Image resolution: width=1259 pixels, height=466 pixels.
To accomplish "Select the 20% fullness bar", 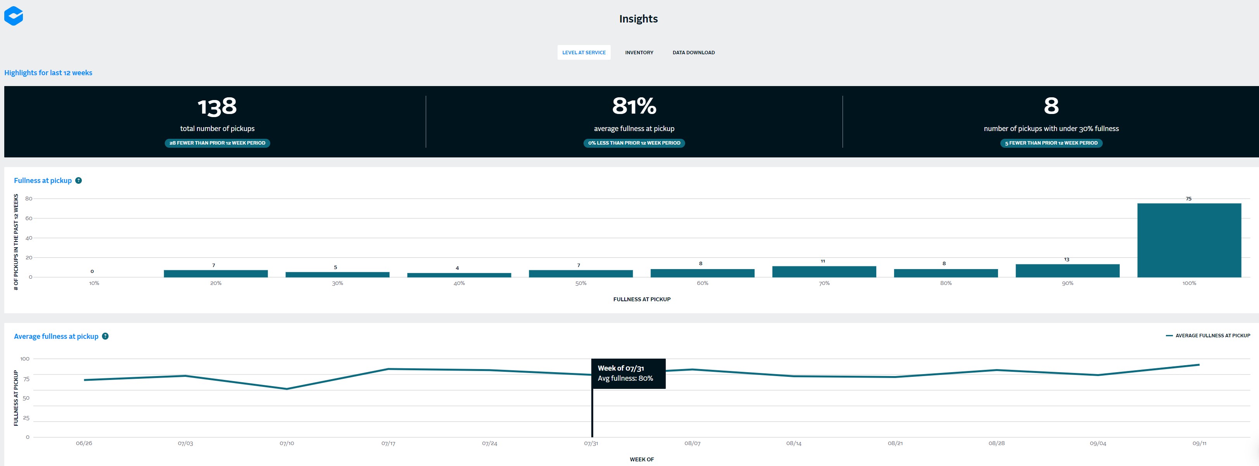I will click(x=216, y=274).
